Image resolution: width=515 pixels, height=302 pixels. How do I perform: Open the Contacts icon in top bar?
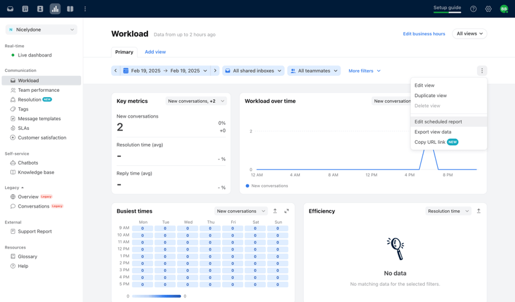point(40,9)
